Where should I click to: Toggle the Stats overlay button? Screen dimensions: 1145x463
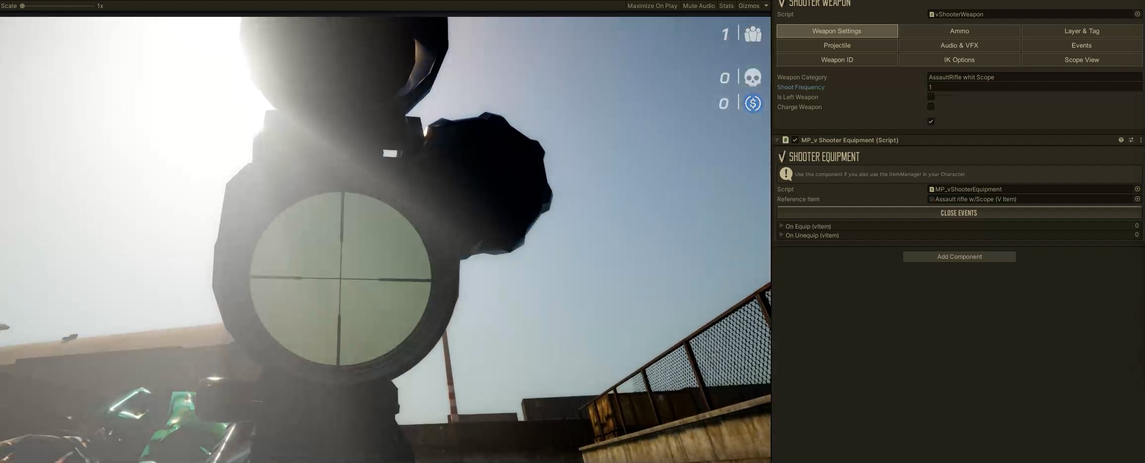pyautogui.click(x=726, y=6)
